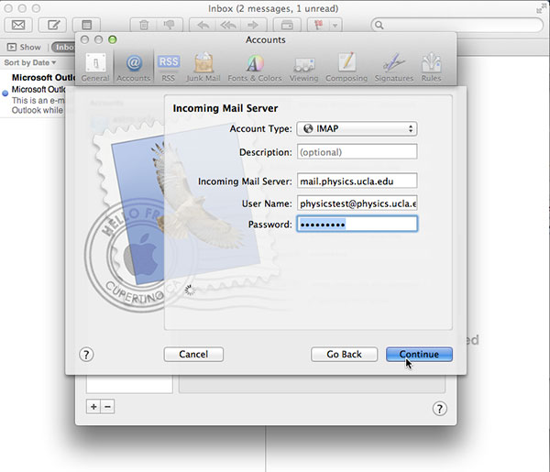Viewport: 550px width, 472px height.
Task: Edit the User Name field
Action: click(x=357, y=203)
